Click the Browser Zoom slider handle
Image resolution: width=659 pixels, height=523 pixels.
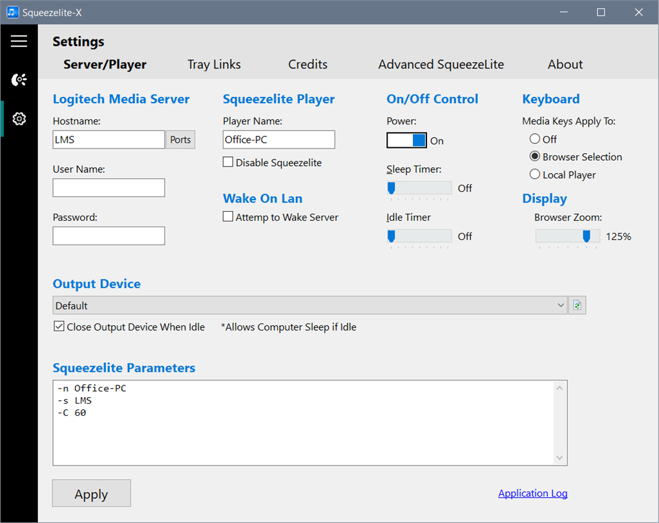click(587, 236)
